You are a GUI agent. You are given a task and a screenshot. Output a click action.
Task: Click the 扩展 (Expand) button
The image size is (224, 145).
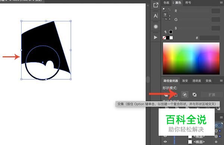[212, 95]
